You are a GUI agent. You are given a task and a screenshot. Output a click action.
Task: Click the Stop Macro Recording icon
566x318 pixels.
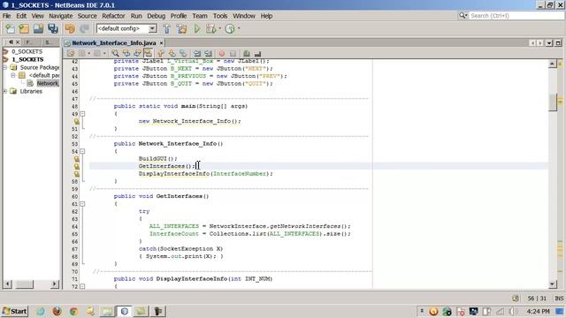(x=233, y=53)
